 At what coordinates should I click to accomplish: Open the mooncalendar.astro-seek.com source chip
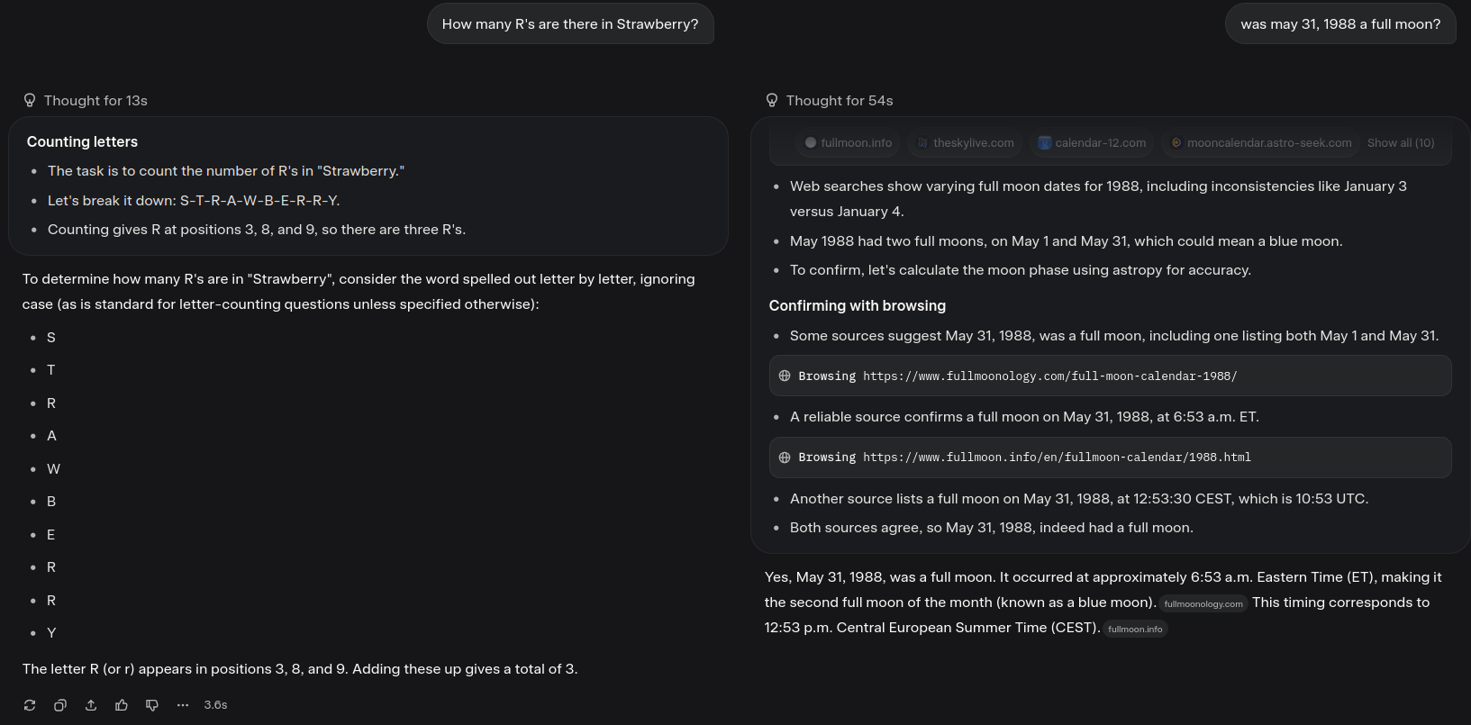tap(1261, 142)
